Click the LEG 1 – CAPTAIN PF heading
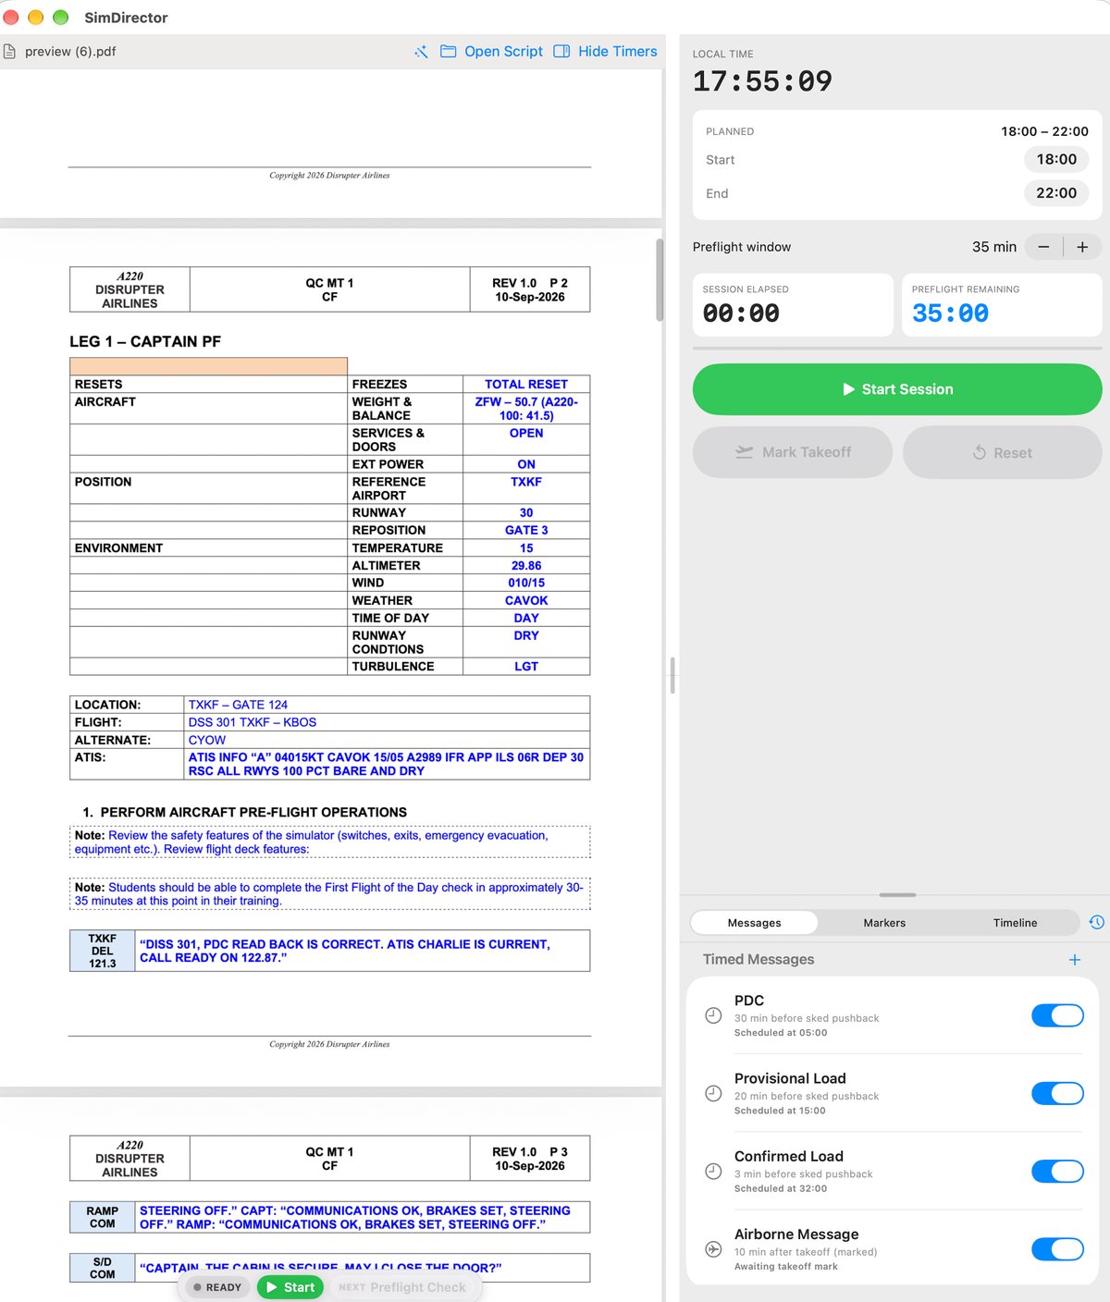The image size is (1110, 1302). pyautogui.click(x=145, y=341)
